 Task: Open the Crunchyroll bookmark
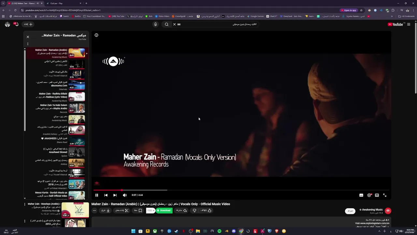pyautogui.click(x=182, y=16)
